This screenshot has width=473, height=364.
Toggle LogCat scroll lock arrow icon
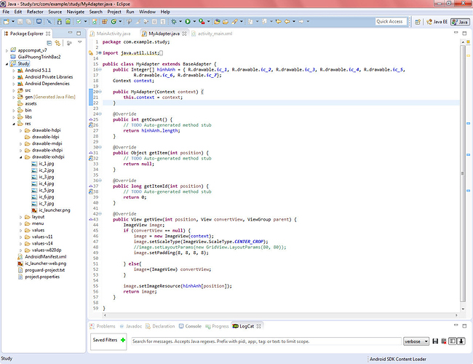pos(460,341)
